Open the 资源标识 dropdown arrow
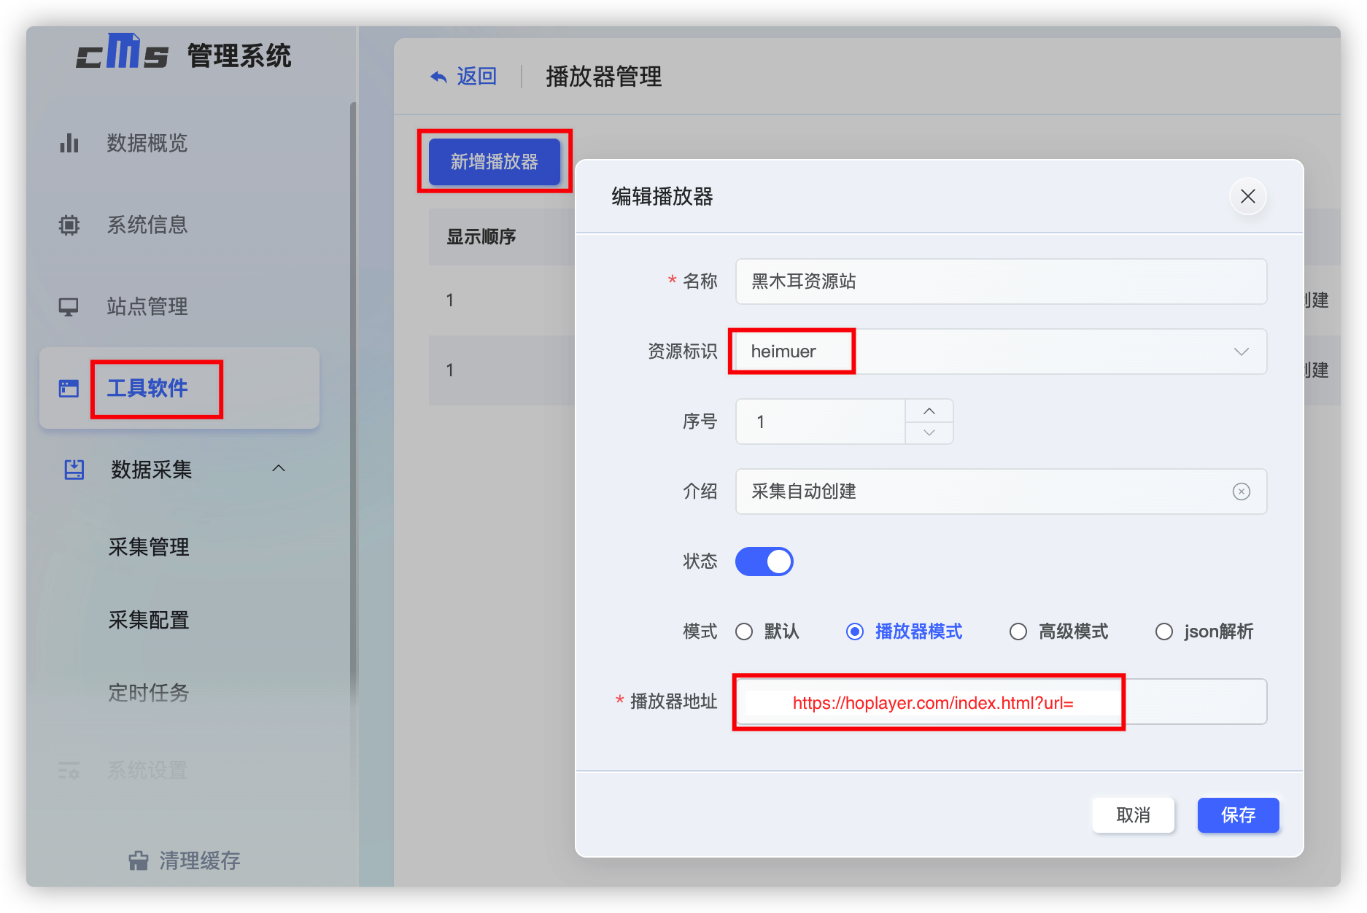The image size is (1367, 913). tap(1241, 351)
